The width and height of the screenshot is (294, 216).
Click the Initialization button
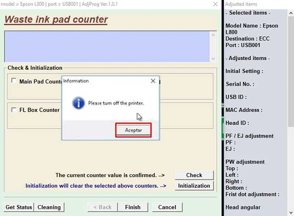pos(194,186)
